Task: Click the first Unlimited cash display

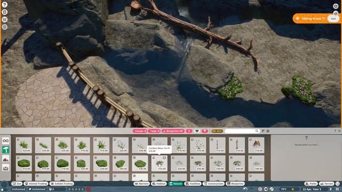Action: [x=19, y=189]
